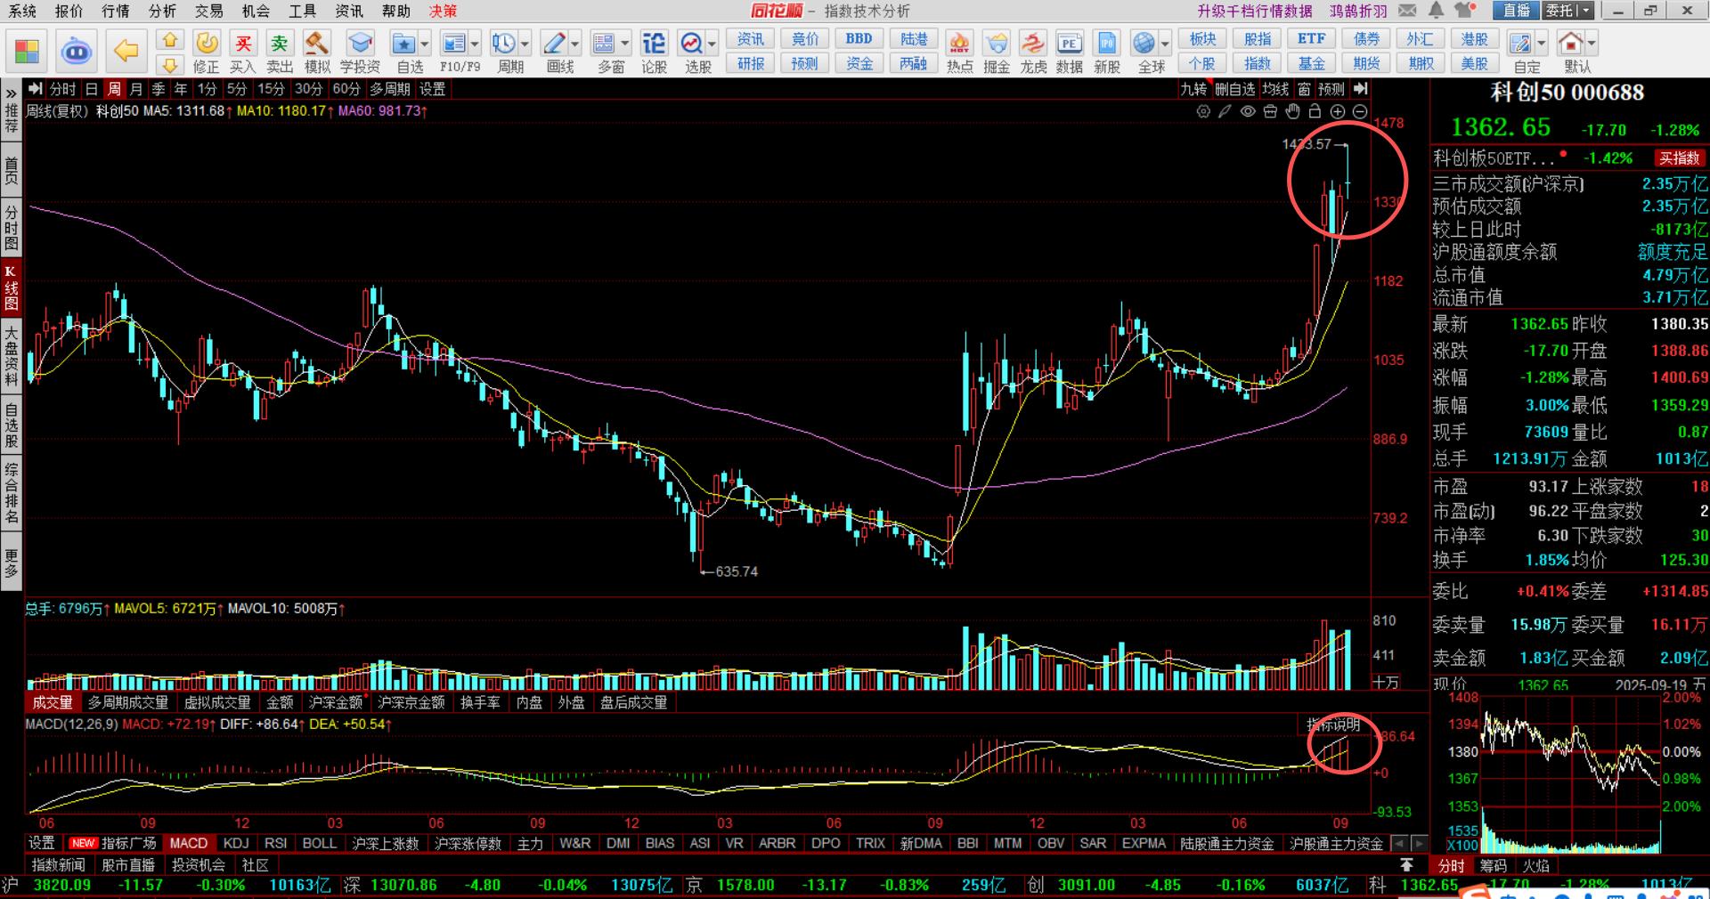Image resolution: width=1710 pixels, height=899 pixels.
Task: Toggle the chart lock icon
Action: coord(1315,111)
